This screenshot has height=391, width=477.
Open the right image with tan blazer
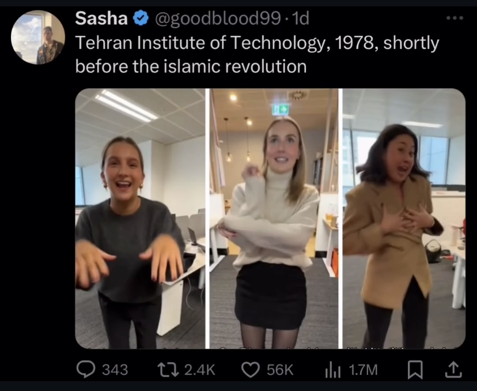tap(404, 219)
